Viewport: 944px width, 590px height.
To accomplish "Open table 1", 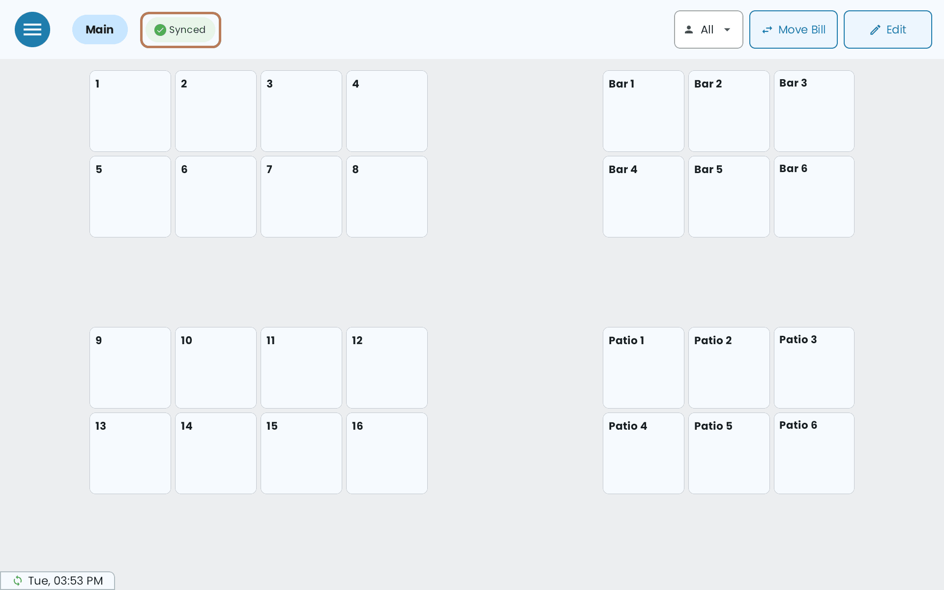I will (x=130, y=111).
